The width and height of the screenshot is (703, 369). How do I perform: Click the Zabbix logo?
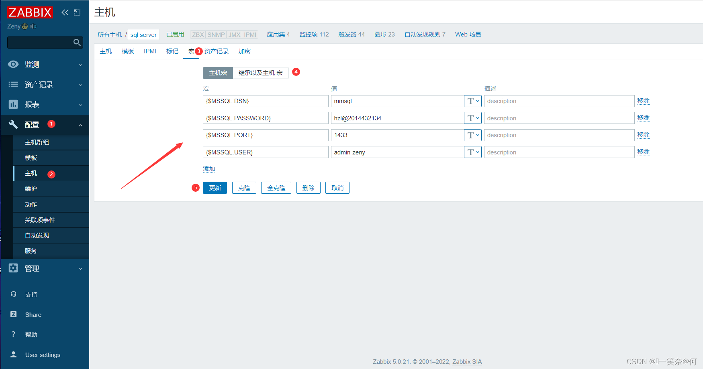click(30, 12)
